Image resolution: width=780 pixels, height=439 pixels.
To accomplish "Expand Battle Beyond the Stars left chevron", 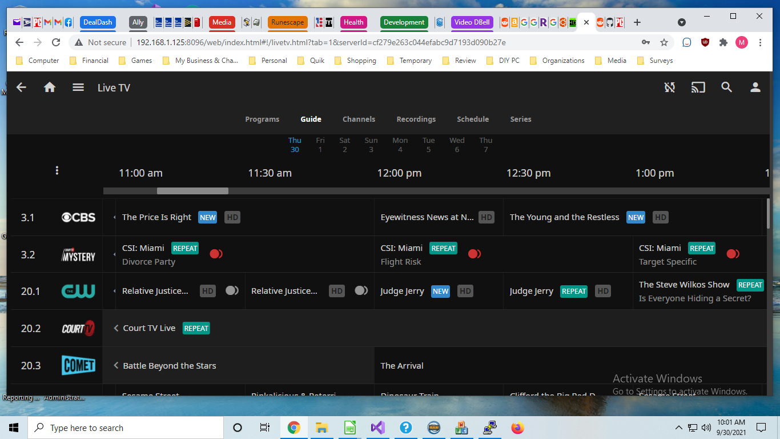I will 116,366.
